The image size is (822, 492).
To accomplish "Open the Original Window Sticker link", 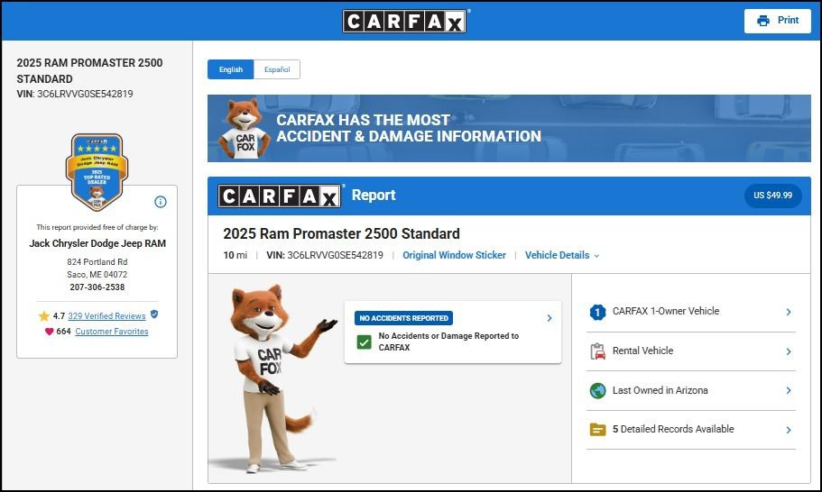I will 454,255.
